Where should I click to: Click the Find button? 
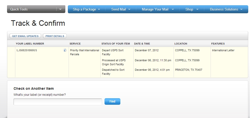[112, 101]
